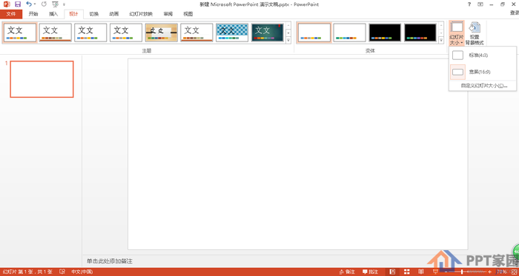Click the zoom slider handle
519x276 pixels.
[462, 272]
